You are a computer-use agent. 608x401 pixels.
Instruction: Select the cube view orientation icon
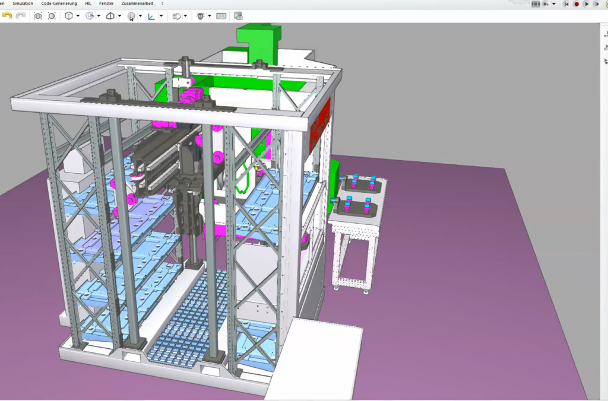point(69,16)
